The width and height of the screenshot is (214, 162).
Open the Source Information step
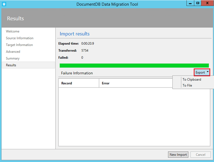pos(20,38)
